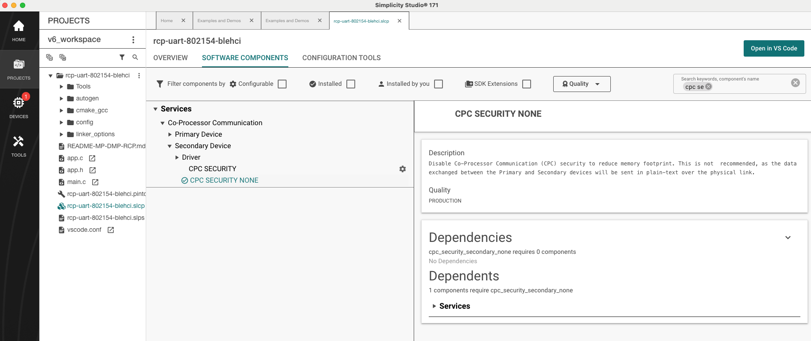Expand the cmake_gcc folder

tap(62, 111)
